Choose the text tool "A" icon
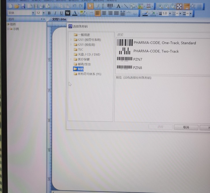 pyautogui.click(x=118, y=6)
